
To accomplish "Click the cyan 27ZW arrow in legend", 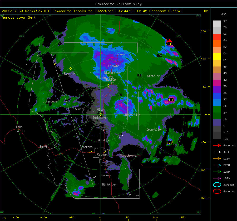I will [x=217, y=165].
